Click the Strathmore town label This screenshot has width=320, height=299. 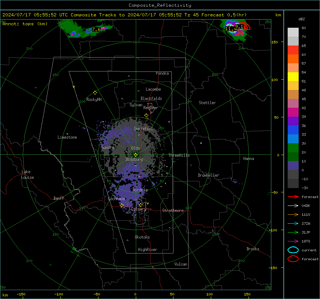[x=173, y=210]
